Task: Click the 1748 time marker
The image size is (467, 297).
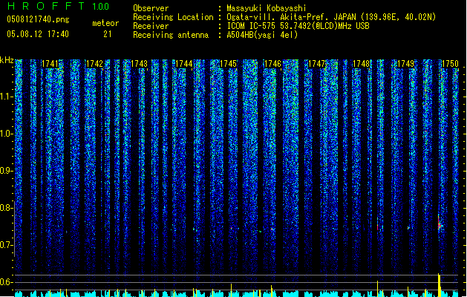Action: point(361,64)
